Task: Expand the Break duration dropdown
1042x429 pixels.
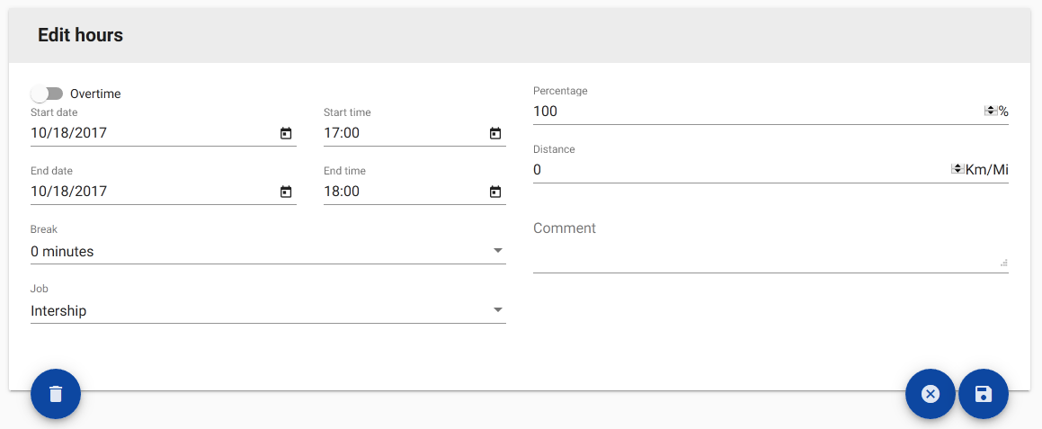Action: [498, 251]
